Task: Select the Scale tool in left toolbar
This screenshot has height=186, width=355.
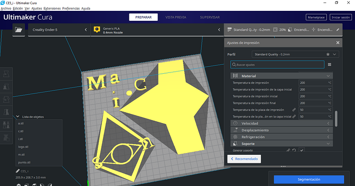Action: point(6,87)
